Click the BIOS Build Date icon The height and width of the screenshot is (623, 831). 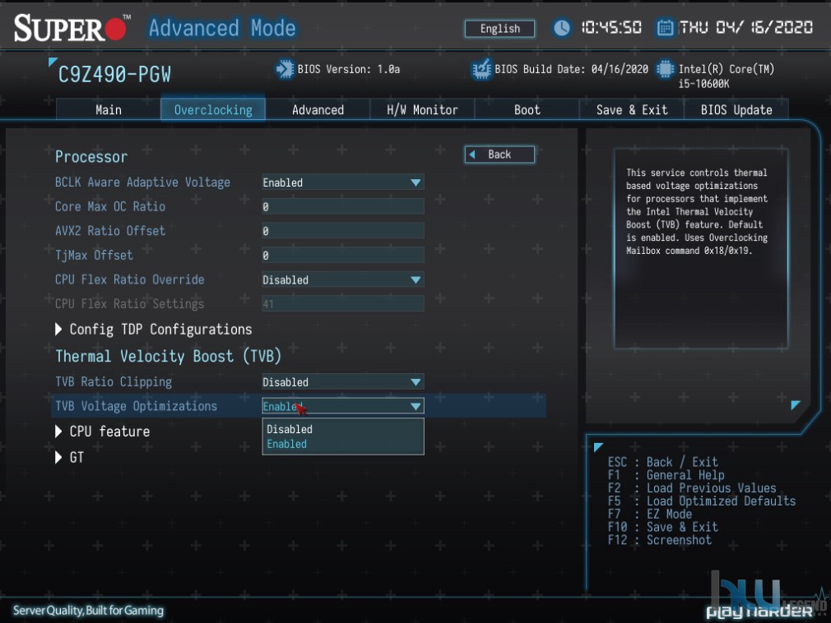pyautogui.click(x=481, y=69)
